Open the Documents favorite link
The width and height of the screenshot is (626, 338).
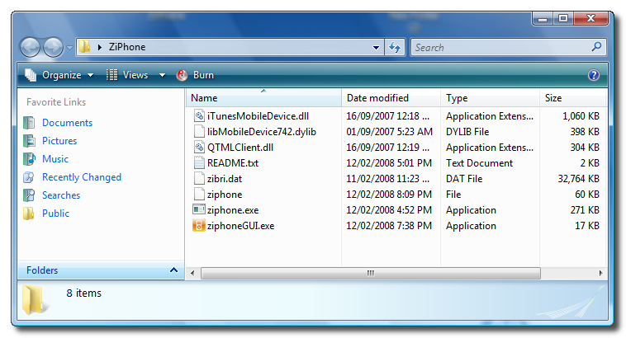(x=67, y=123)
